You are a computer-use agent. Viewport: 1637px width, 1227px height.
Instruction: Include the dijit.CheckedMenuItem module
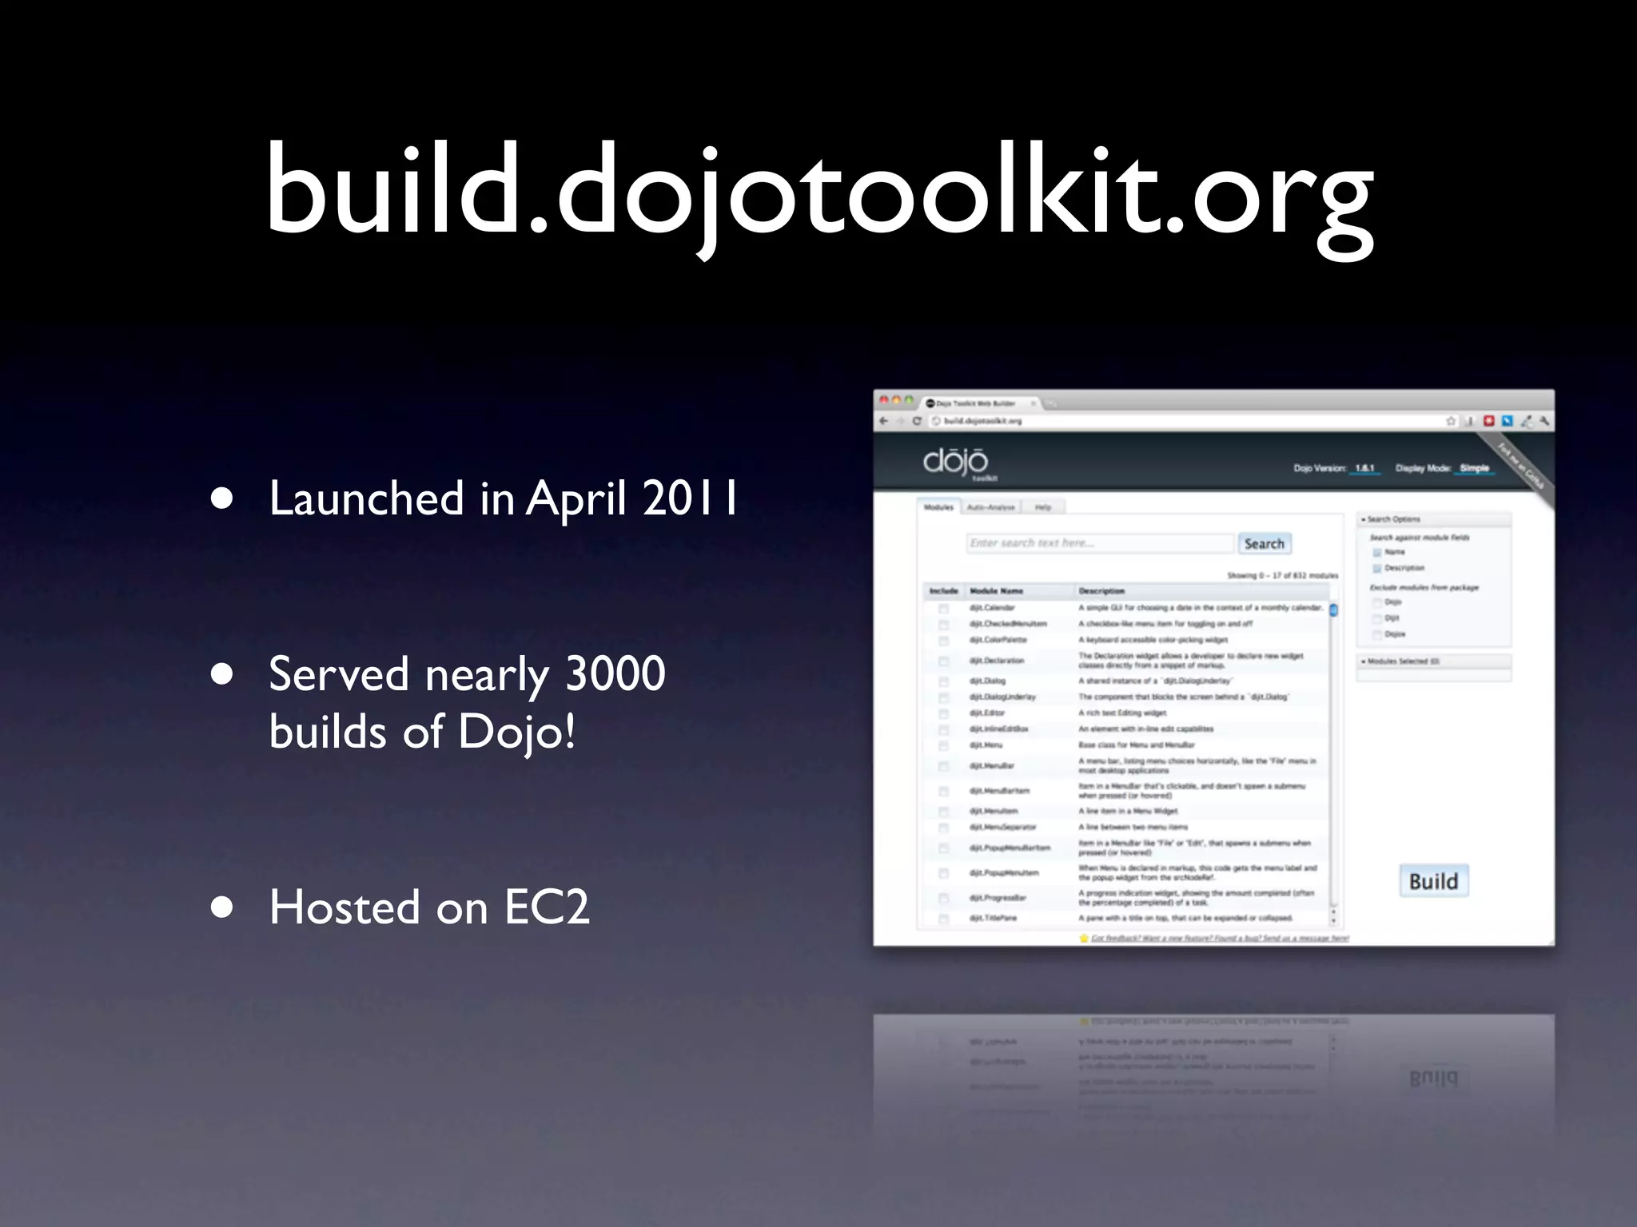pos(943,624)
